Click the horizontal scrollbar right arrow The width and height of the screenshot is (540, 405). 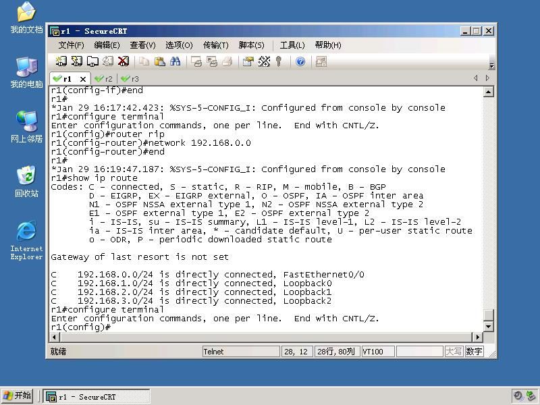coord(477,337)
